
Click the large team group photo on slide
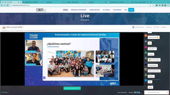[x=71, y=64]
